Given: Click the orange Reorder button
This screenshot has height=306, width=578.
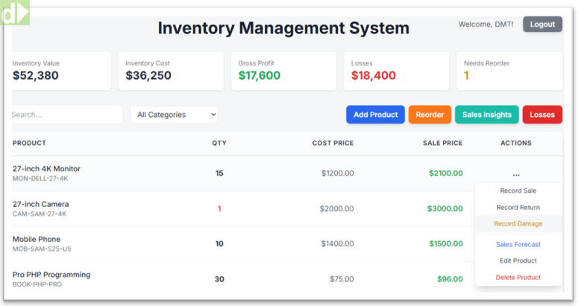Looking at the screenshot, I should coord(430,115).
